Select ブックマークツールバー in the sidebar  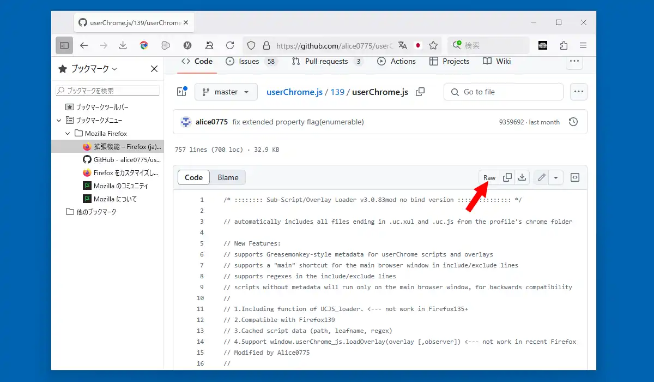102,107
